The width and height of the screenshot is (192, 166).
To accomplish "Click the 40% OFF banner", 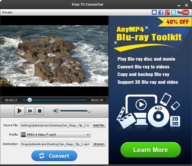I will pyautogui.click(x=175, y=22).
